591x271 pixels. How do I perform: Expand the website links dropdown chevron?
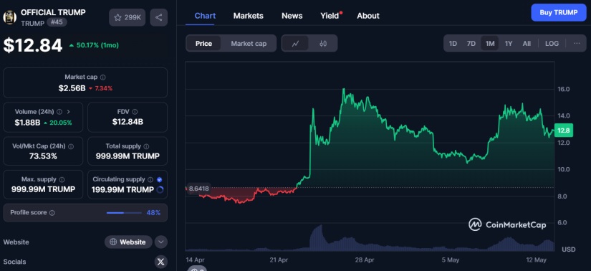161,242
